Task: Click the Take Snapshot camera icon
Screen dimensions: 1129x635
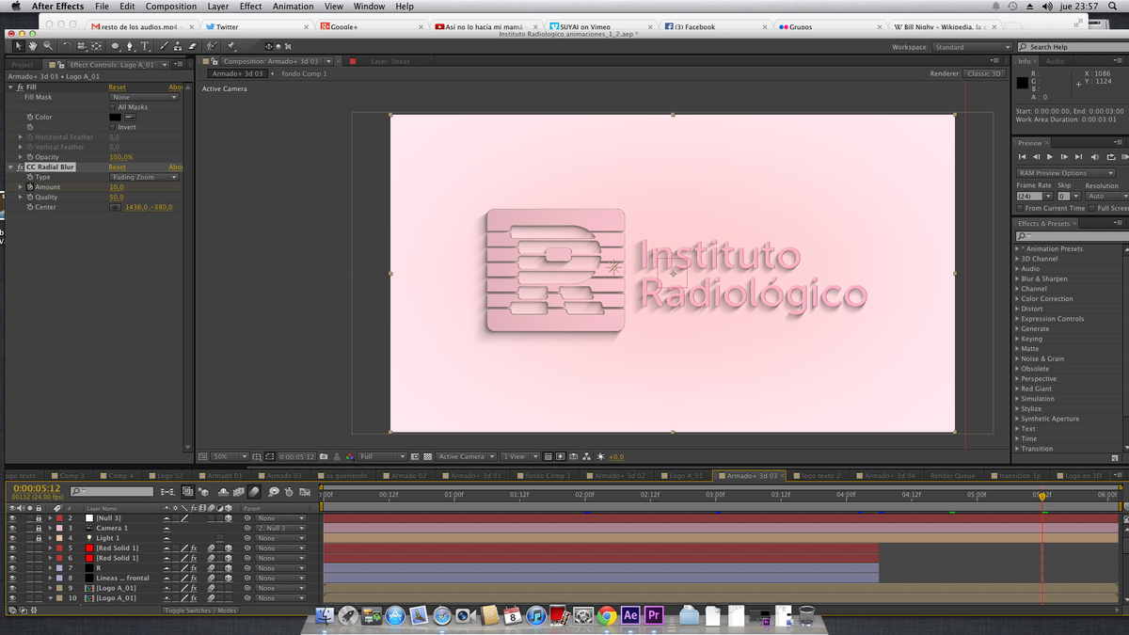Action: click(324, 456)
